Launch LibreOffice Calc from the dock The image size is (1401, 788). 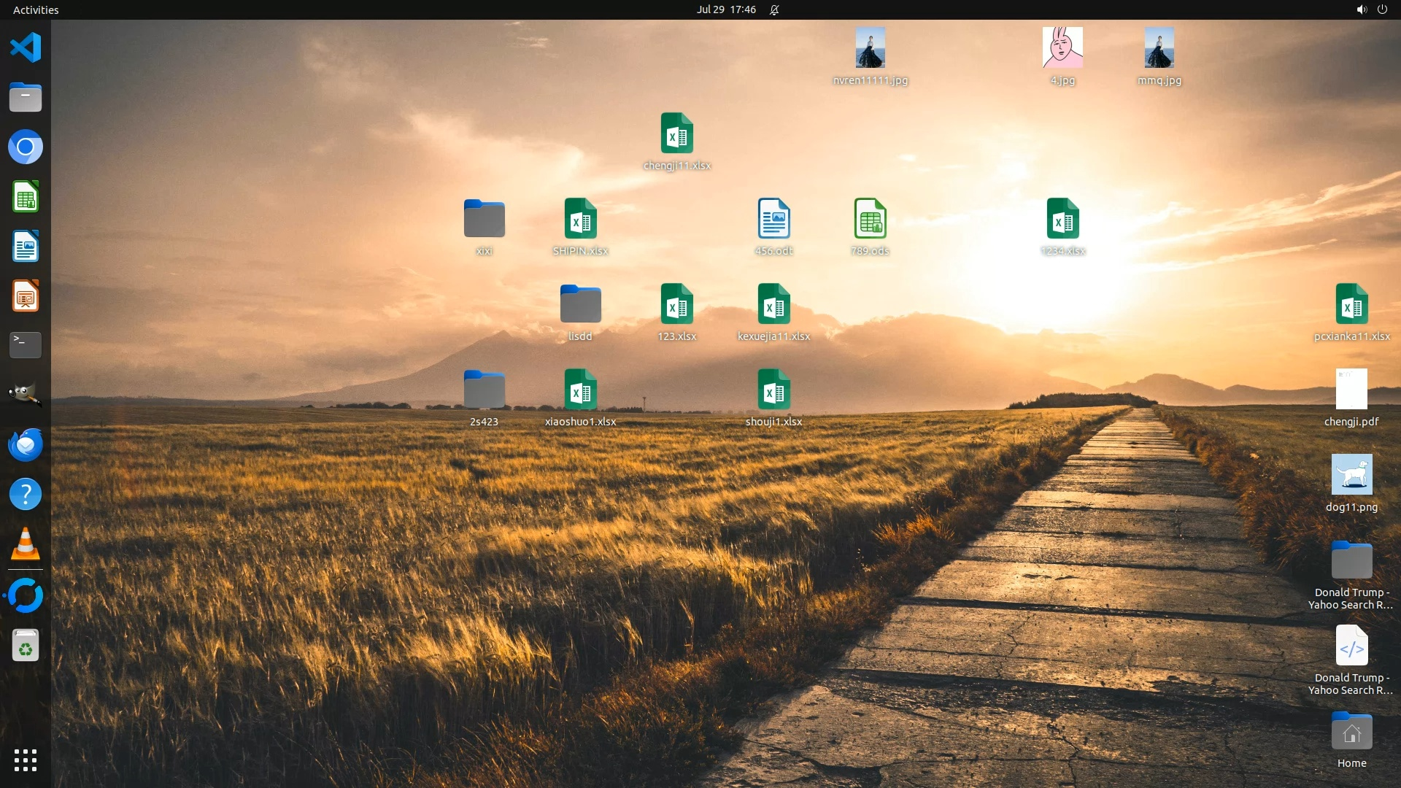coord(26,197)
